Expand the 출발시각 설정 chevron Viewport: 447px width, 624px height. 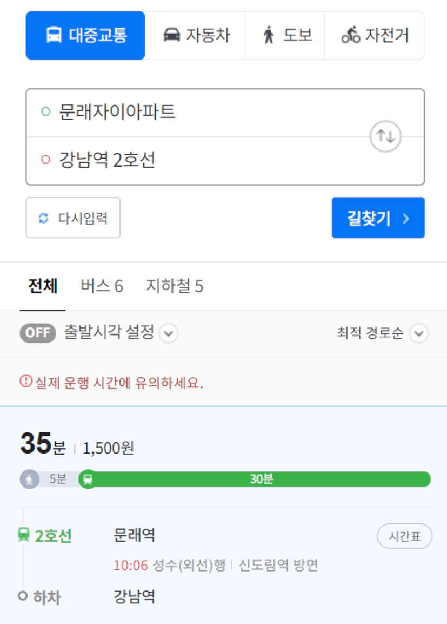pos(169,333)
